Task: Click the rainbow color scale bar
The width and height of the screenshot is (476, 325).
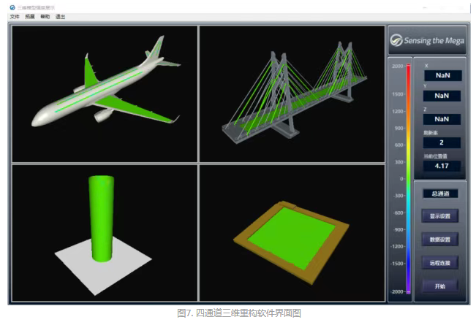Action: [x=408, y=179]
